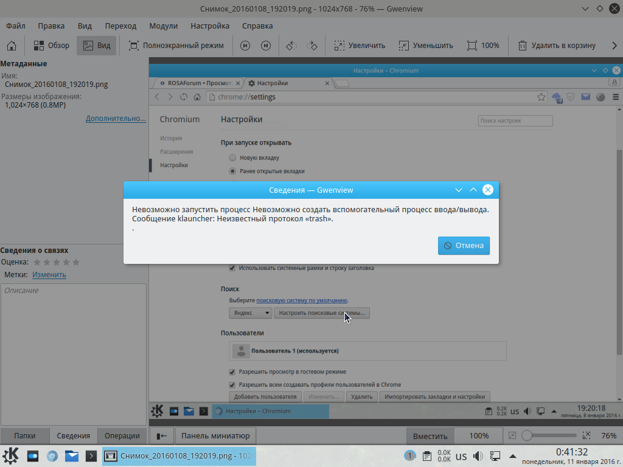Viewport: 623px width, 467px height.
Task: Go to the previous image
Action: pyautogui.click(x=245, y=46)
